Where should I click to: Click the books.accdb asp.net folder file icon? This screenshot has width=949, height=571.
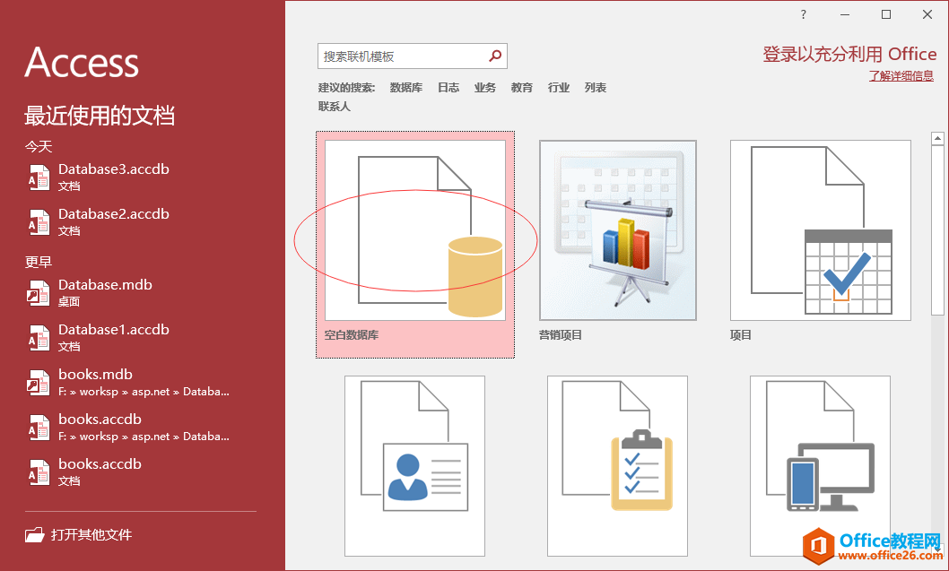[39, 427]
